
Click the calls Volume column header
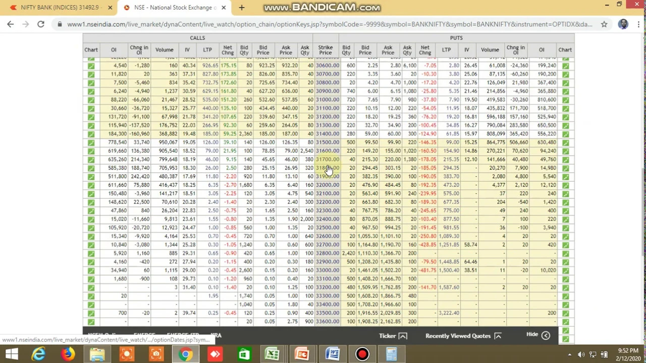[164, 50]
